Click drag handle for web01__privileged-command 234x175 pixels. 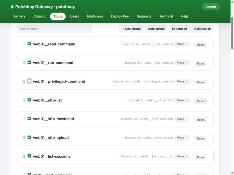[x=24, y=81]
